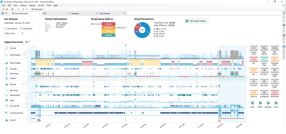Open the Signal Overview gear dropdown
The image size is (286, 134).
point(28,42)
